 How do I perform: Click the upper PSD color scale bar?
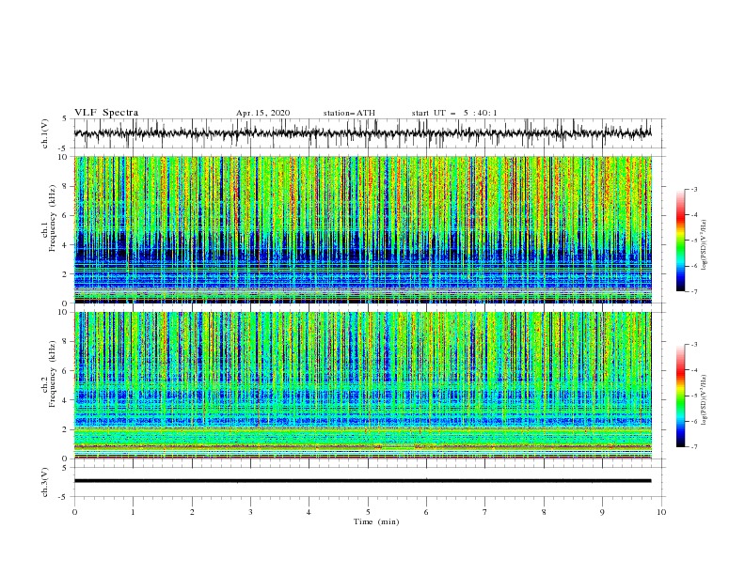(x=680, y=241)
